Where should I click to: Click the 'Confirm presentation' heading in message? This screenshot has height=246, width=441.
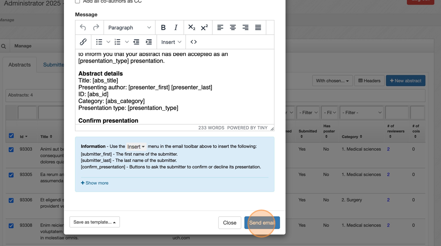(108, 120)
